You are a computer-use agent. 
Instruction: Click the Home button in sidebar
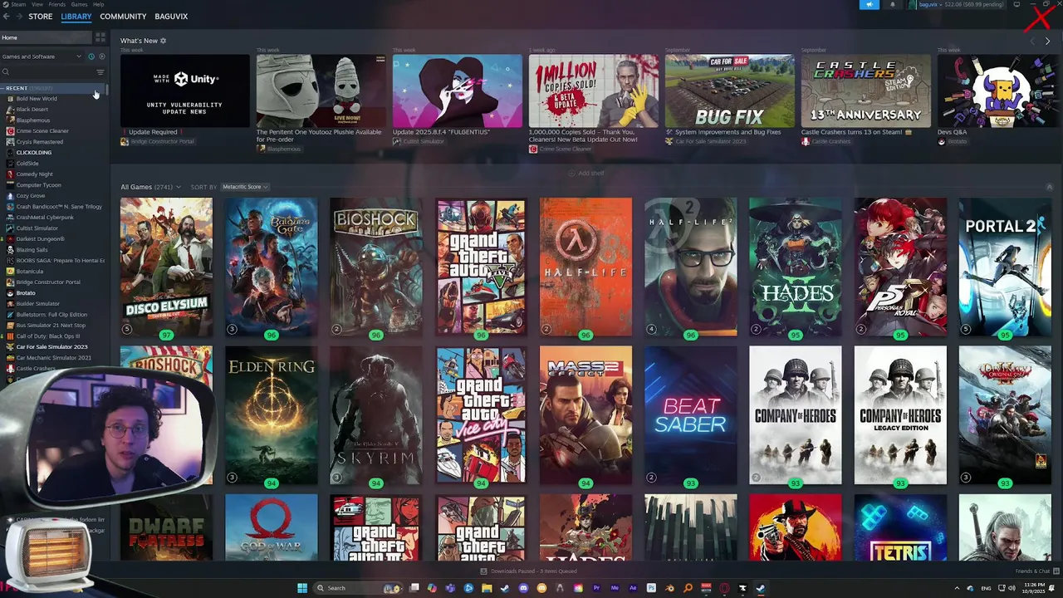[x=46, y=37]
